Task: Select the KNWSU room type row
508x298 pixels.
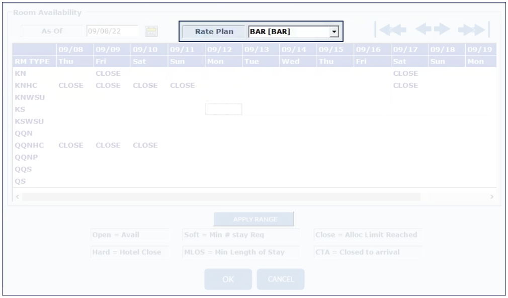Action: [30, 97]
